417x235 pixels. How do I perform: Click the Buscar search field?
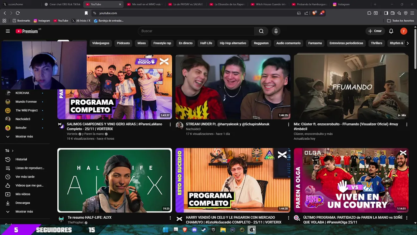point(196,31)
